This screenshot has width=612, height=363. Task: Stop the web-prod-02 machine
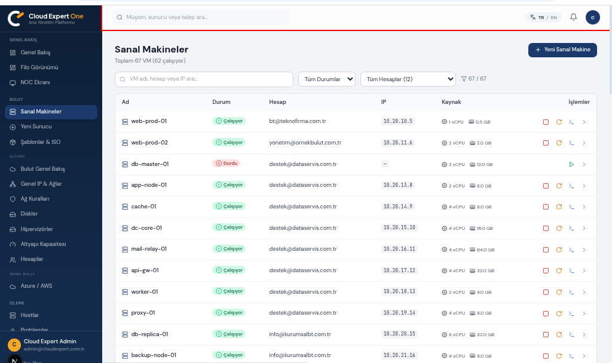tap(546, 143)
